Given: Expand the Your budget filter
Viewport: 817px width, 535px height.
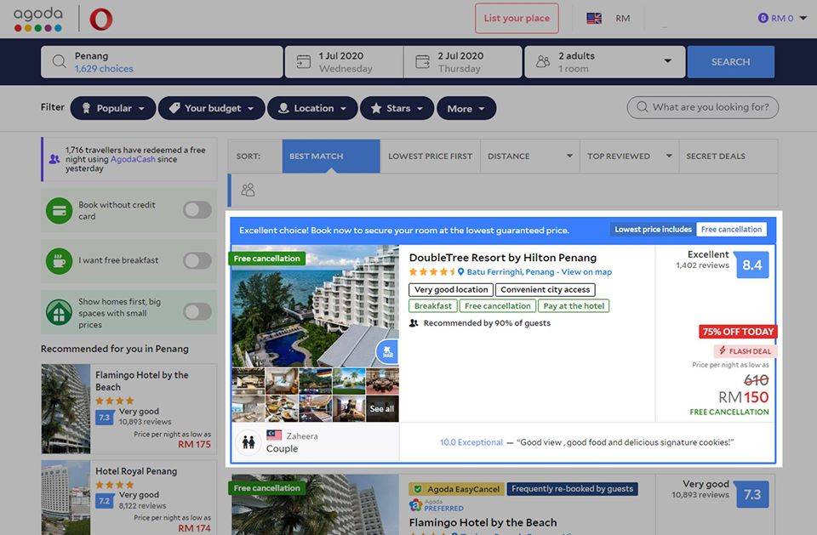Looking at the screenshot, I should tap(212, 108).
